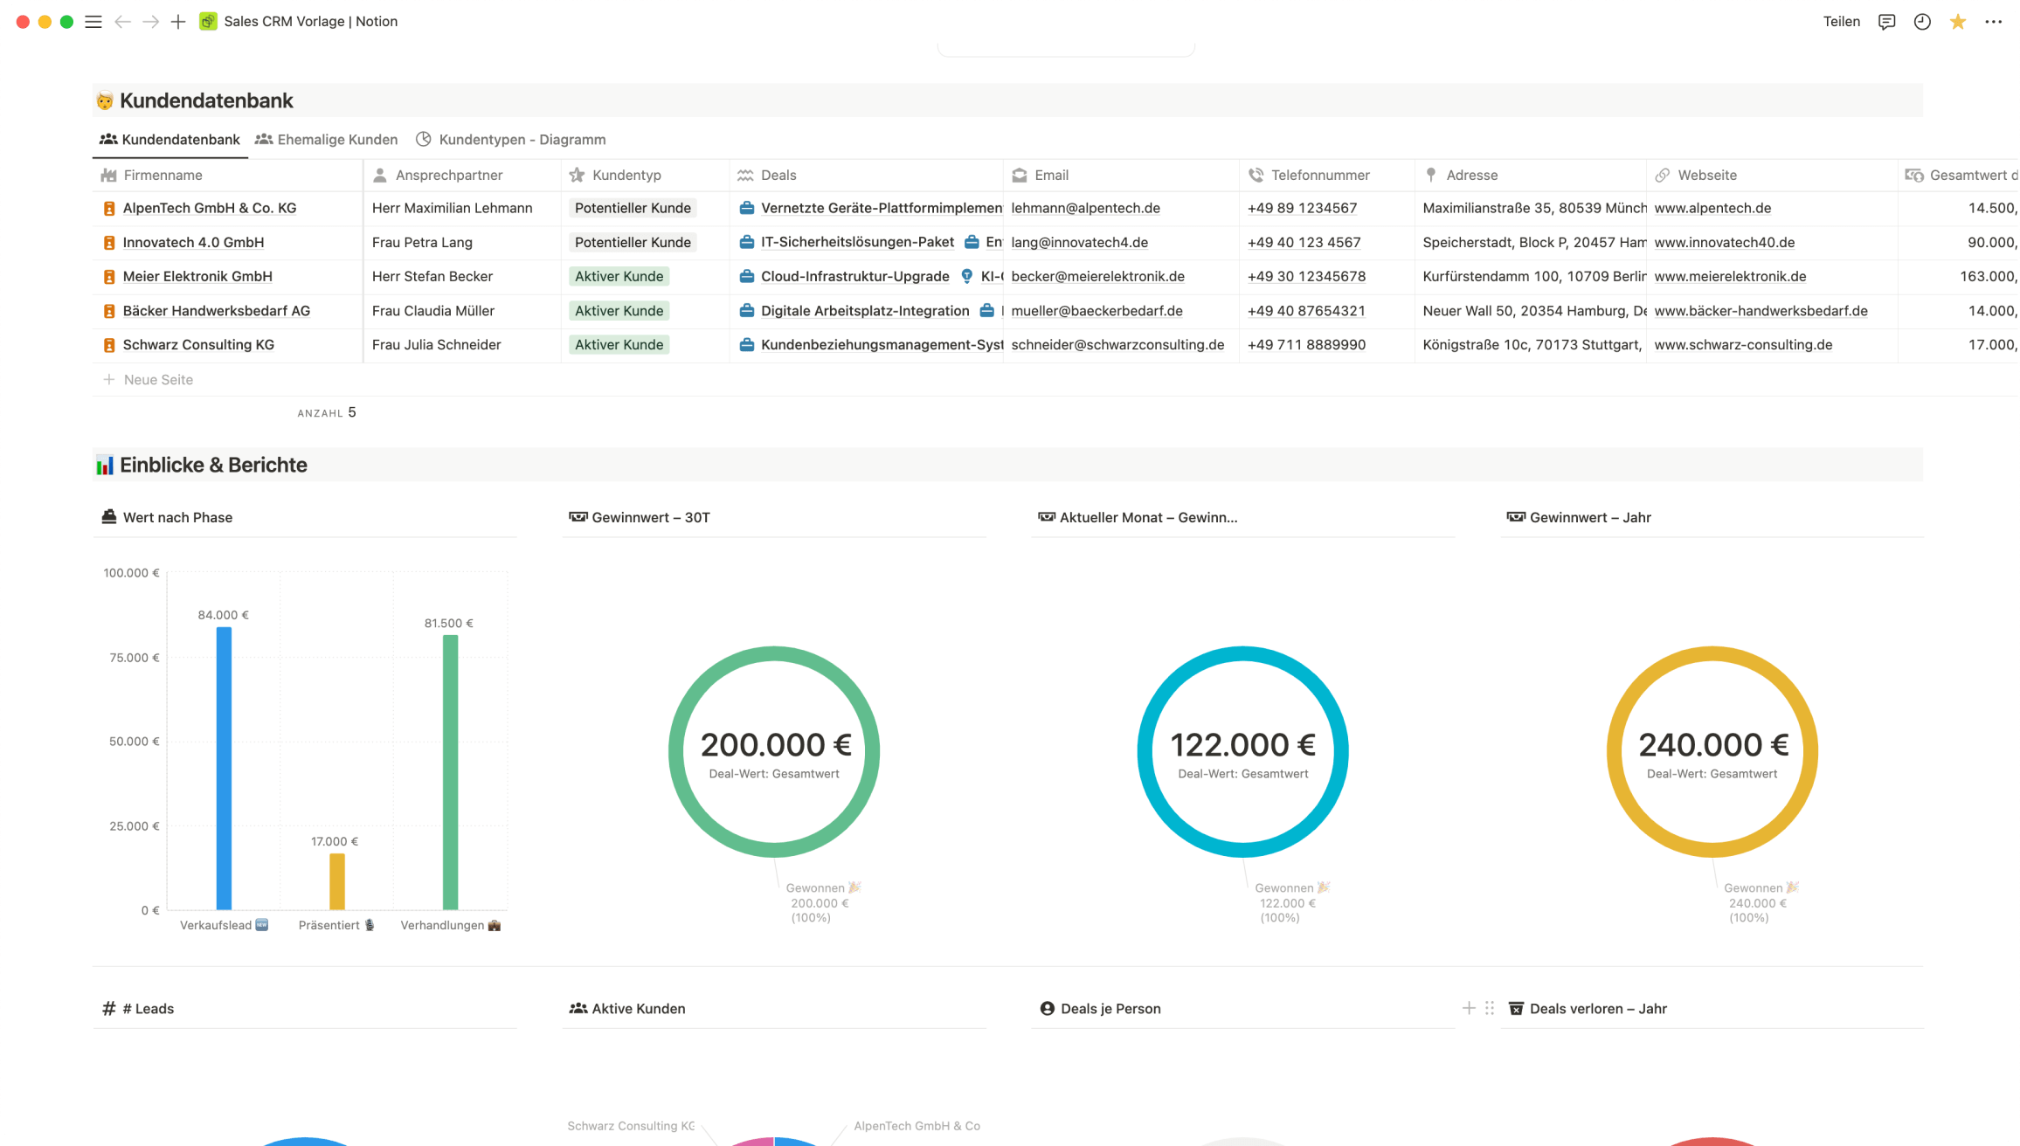Switch to the Ehemalige Kunden tab
This screenshot has height=1146, width=2020.
(x=326, y=140)
